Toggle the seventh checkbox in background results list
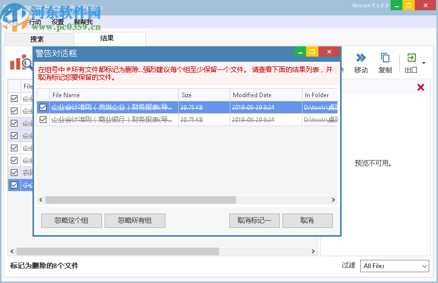The width and height of the screenshot is (438, 283). click(14, 172)
